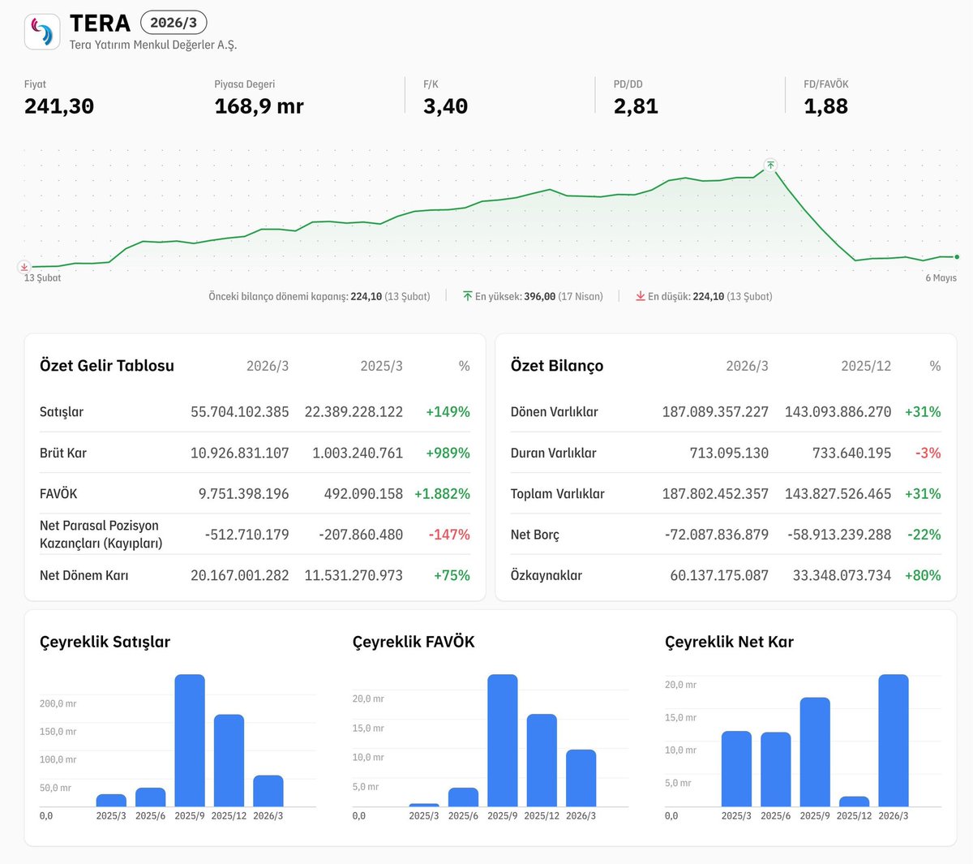Click Toplam Varlıklar value 187.802.452.357

(x=715, y=493)
